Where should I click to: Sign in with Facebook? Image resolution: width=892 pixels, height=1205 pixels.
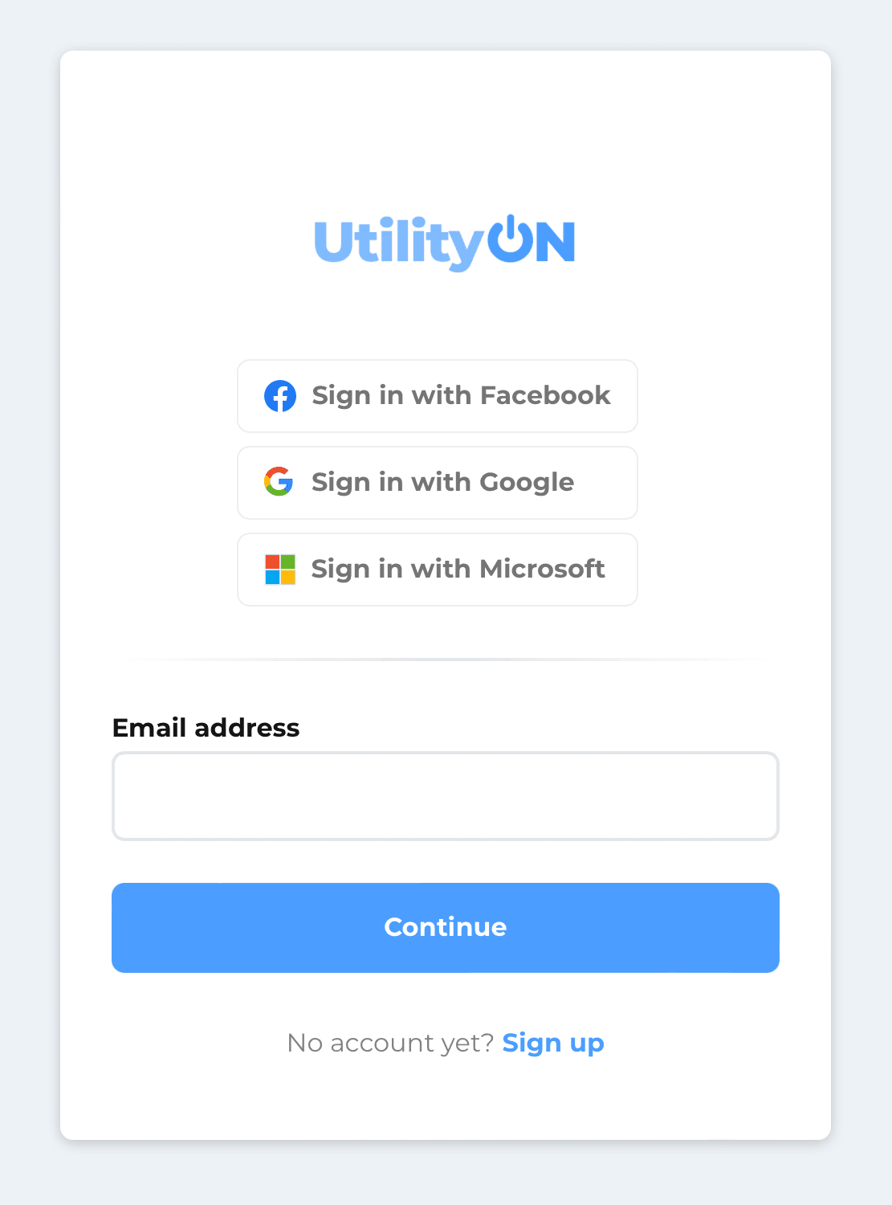pyautogui.click(x=438, y=396)
